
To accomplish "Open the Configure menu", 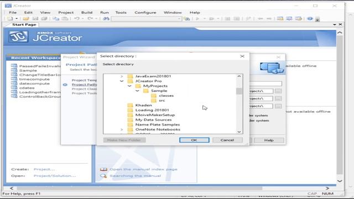I will coord(145,12).
